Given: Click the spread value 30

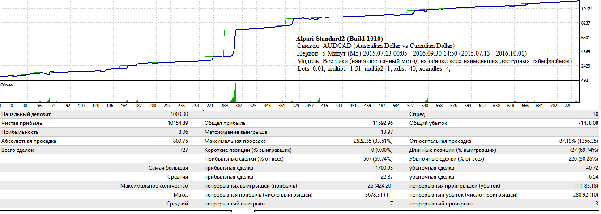Looking at the screenshot, I should 595,114.
